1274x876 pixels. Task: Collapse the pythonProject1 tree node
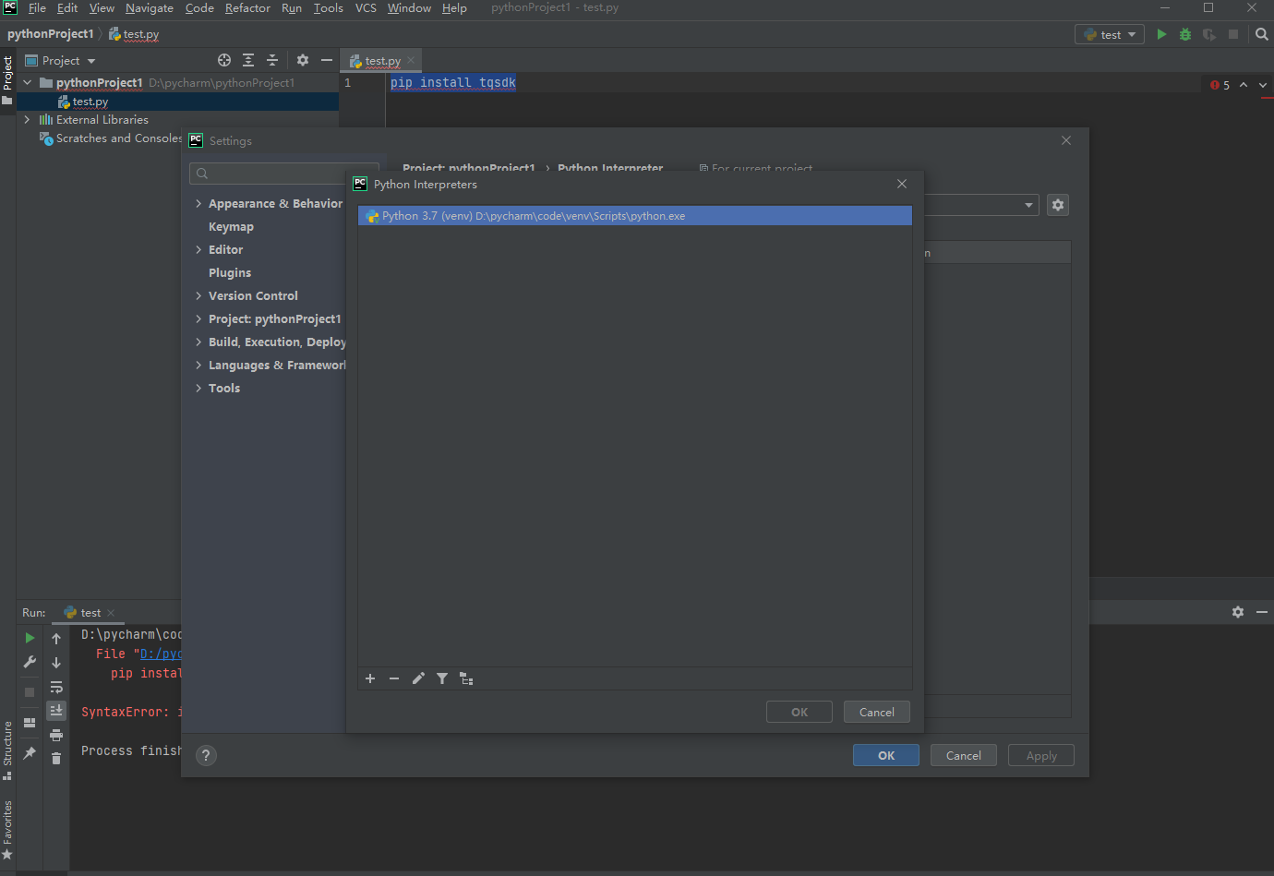click(x=27, y=83)
